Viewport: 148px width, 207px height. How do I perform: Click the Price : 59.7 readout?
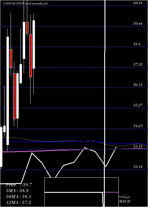(x=19, y=185)
